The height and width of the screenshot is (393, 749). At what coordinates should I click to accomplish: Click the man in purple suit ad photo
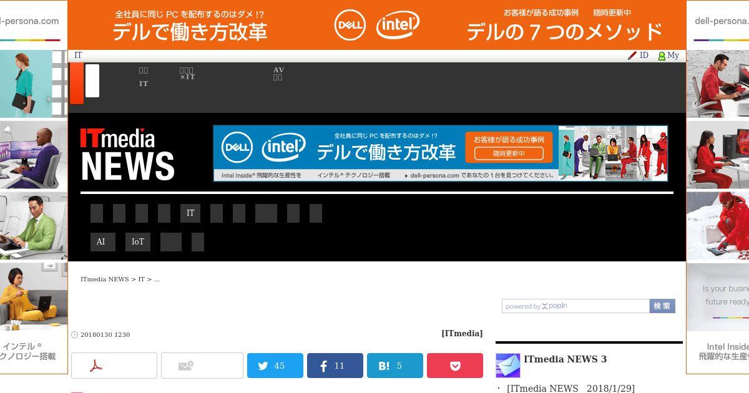click(x=34, y=155)
